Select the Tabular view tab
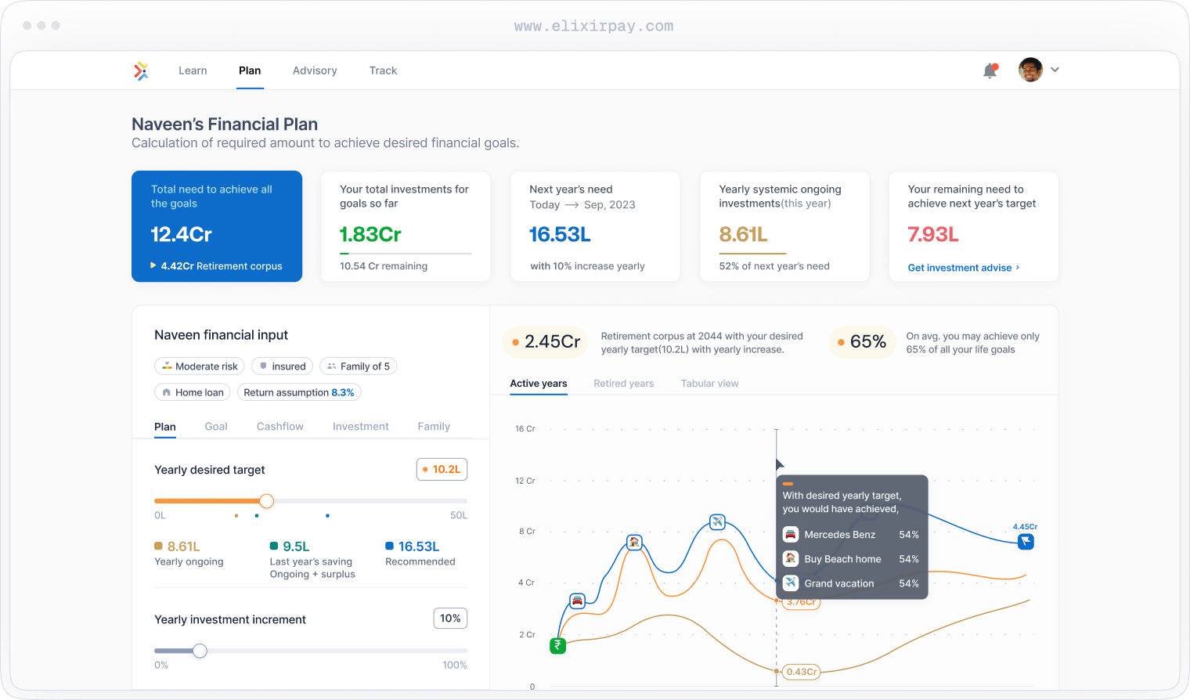This screenshot has width=1190, height=700. (710, 384)
